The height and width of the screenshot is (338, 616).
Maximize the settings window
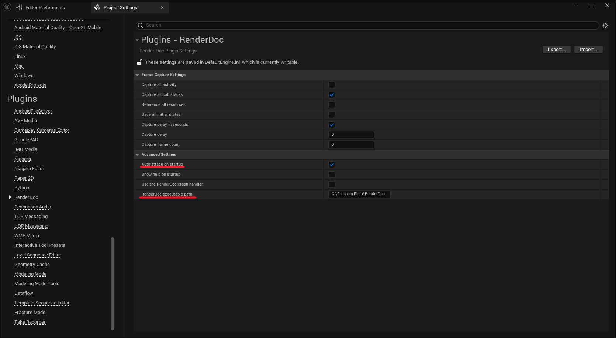click(x=592, y=6)
